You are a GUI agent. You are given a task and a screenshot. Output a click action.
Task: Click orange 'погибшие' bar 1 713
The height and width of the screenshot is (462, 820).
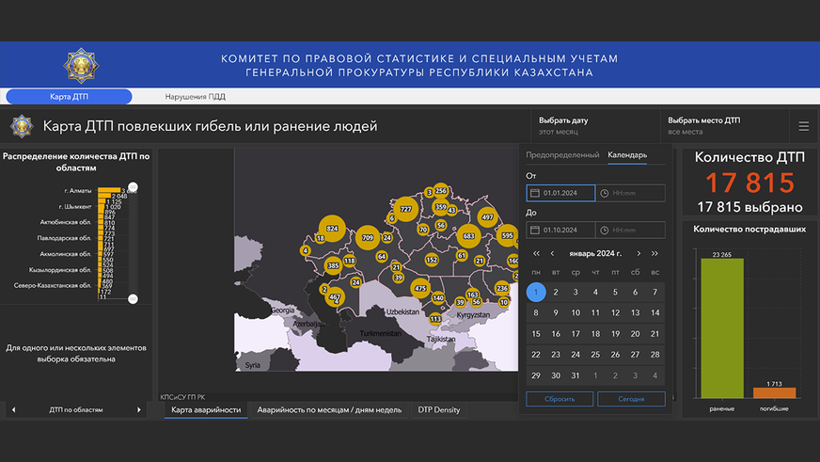pyautogui.click(x=775, y=393)
